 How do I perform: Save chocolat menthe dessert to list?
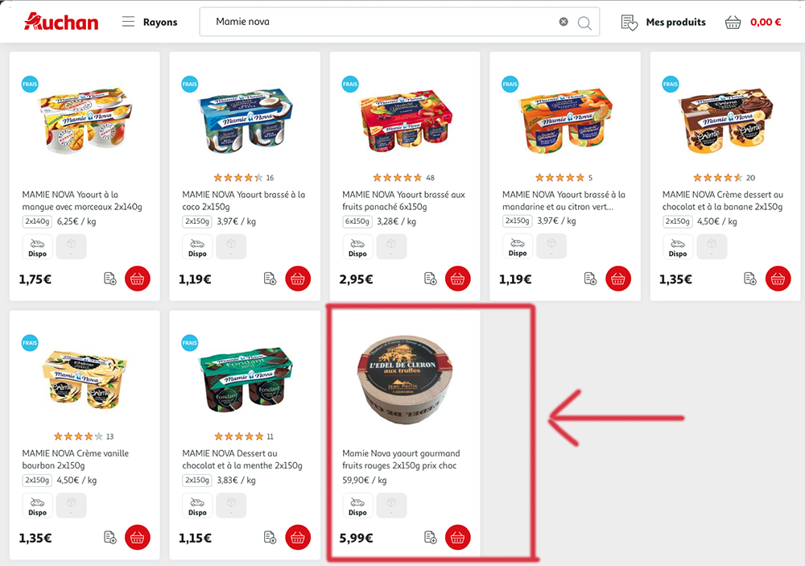point(270,538)
